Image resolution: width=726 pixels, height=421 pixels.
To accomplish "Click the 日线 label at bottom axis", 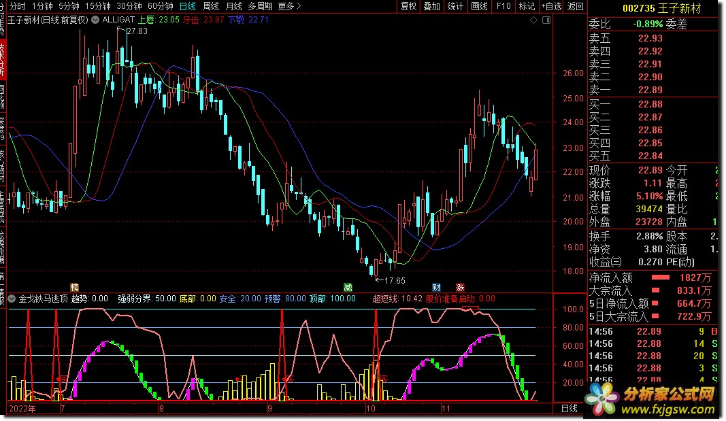I will 569,409.
